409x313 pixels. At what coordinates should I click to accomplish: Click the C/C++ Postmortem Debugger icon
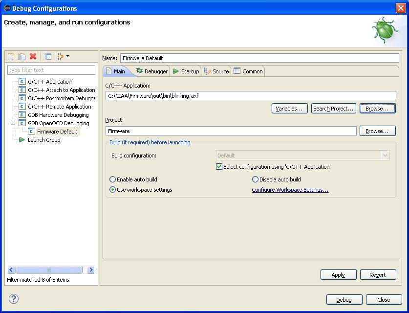point(22,98)
